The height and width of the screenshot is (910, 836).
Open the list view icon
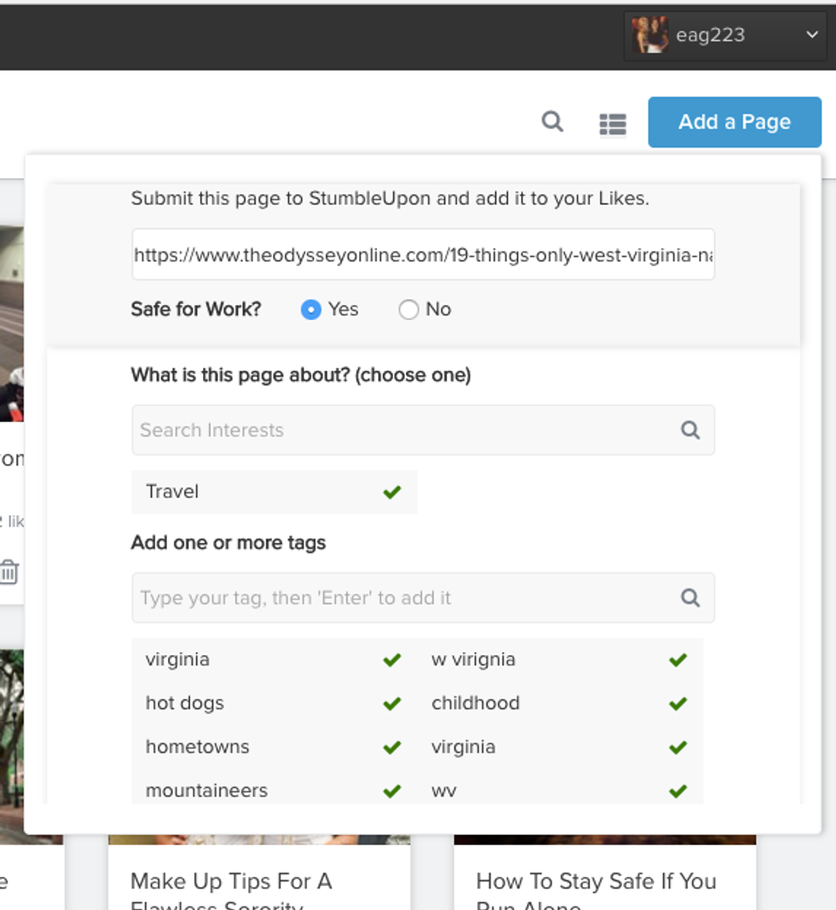point(612,125)
